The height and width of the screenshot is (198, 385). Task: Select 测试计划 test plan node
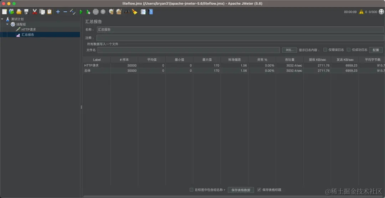point(17,19)
